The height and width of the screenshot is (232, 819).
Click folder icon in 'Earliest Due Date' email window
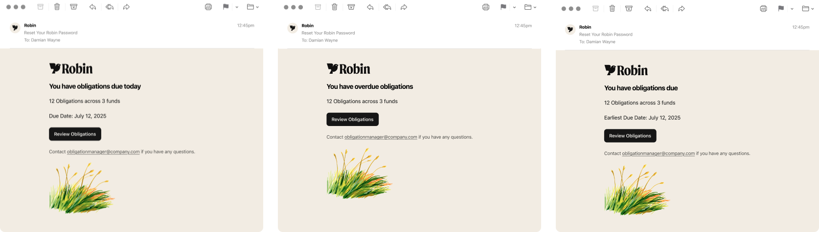coord(805,8)
